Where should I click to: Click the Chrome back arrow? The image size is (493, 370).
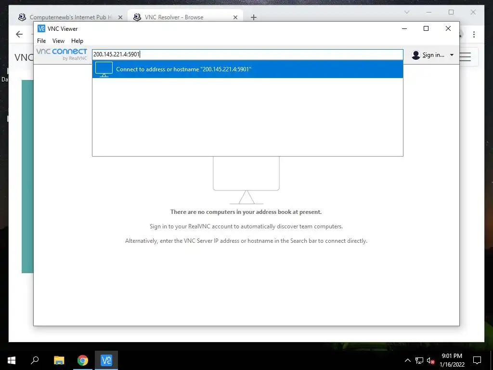pyautogui.click(x=19, y=34)
